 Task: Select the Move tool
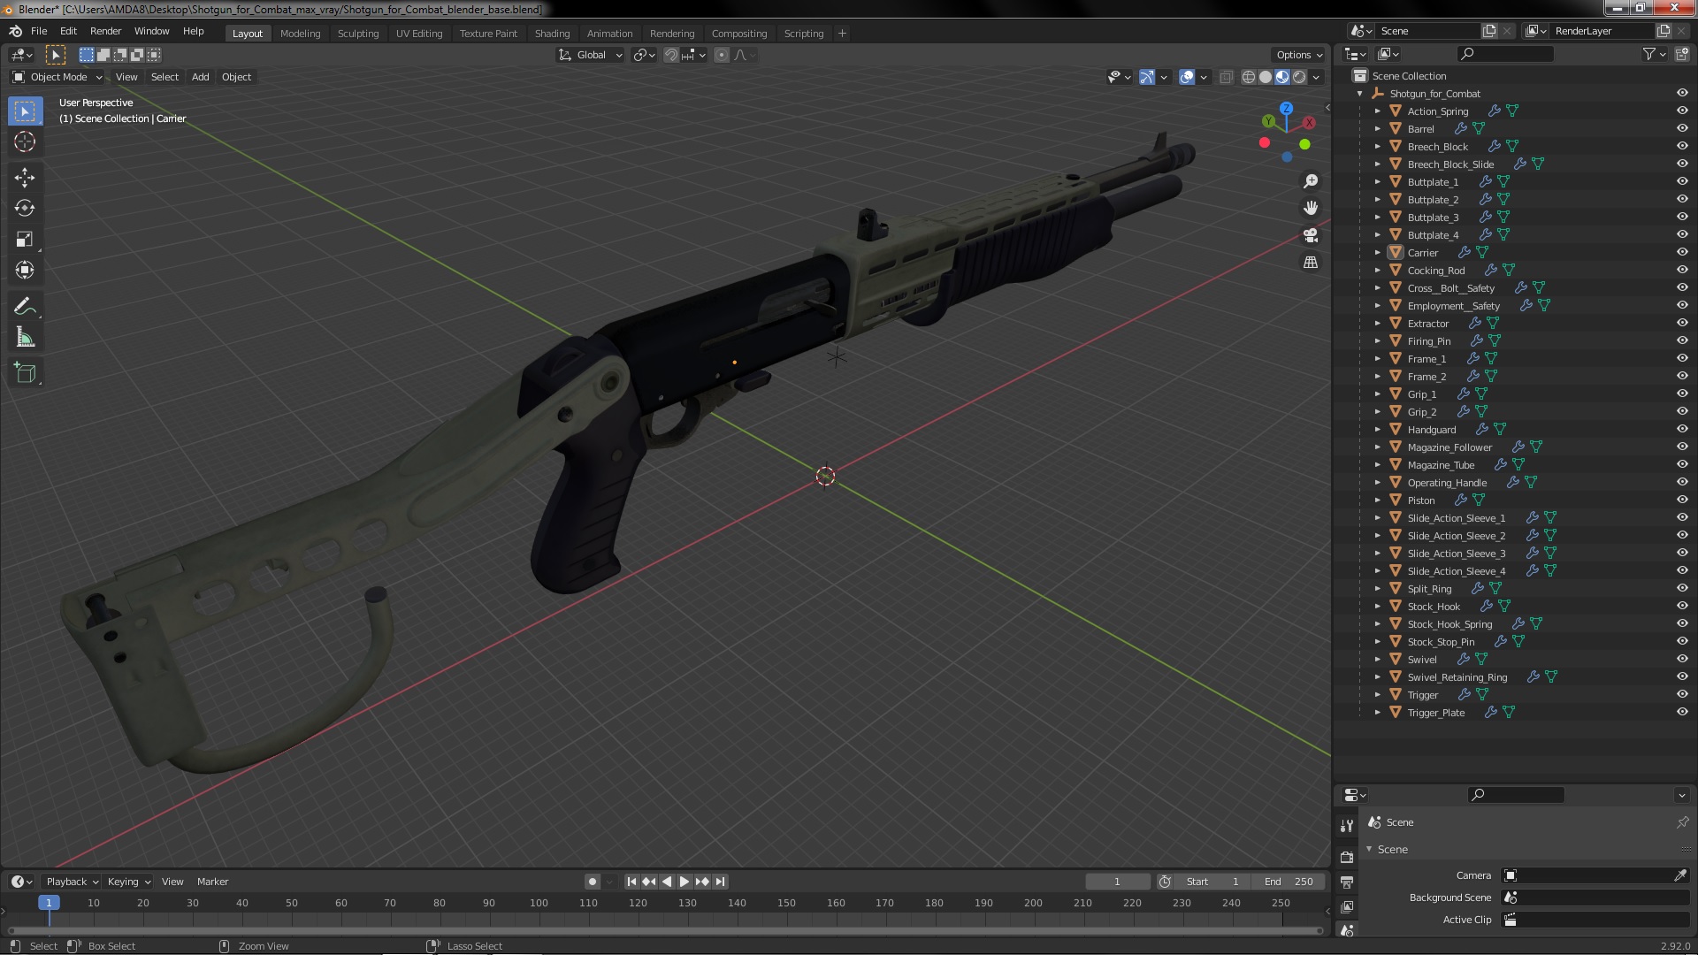pyautogui.click(x=25, y=178)
